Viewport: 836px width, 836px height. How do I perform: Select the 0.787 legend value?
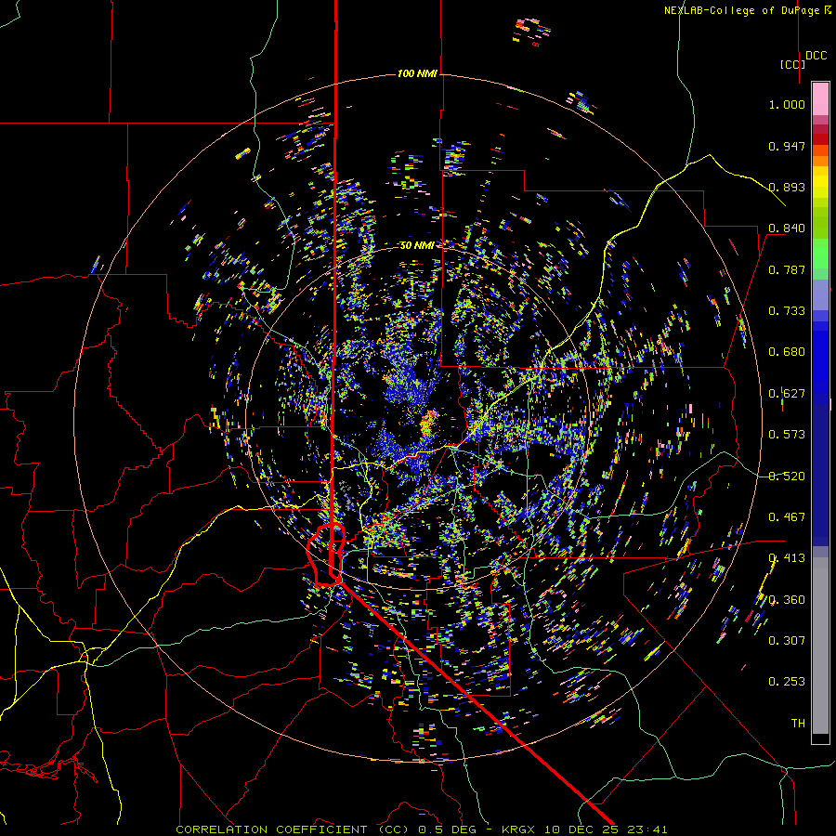(x=787, y=269)
